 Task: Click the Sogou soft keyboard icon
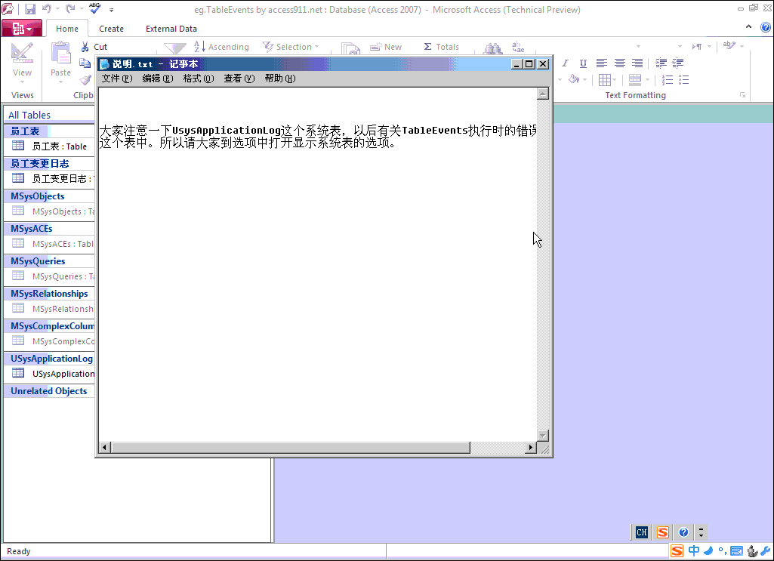coord(736,551)
